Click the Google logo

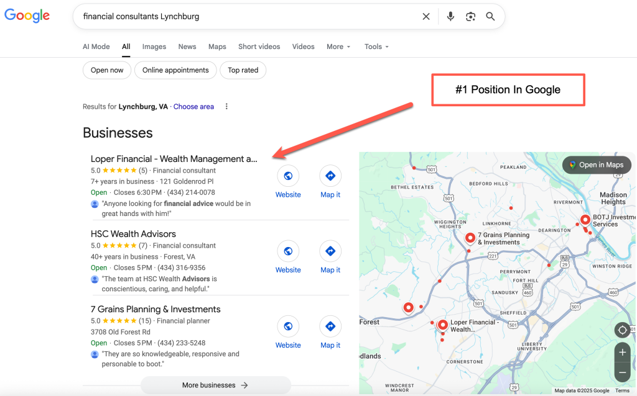point(27,16)
